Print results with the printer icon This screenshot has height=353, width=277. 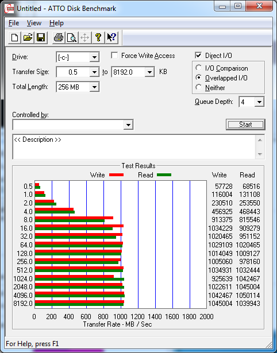point(59,38)
